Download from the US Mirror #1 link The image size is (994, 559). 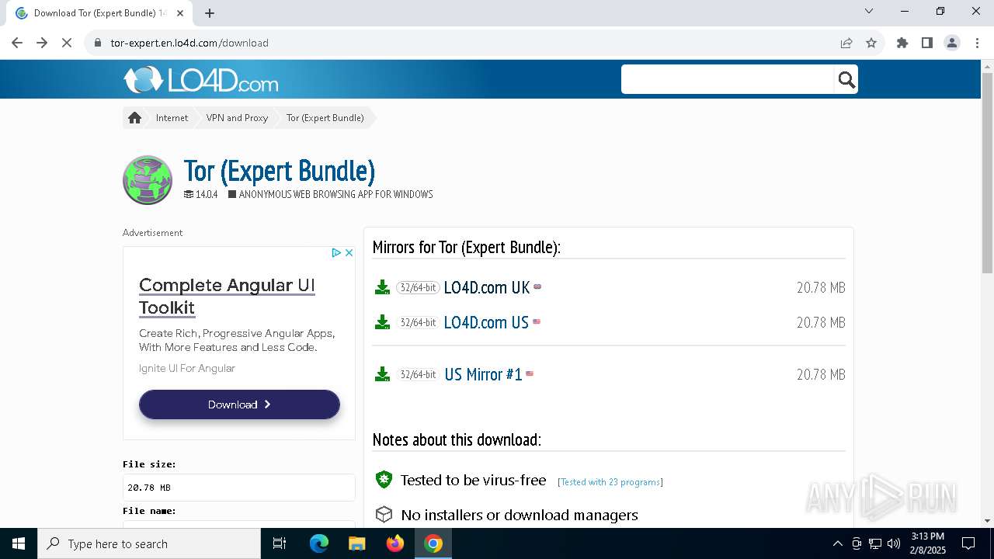[x=483, y=374]
